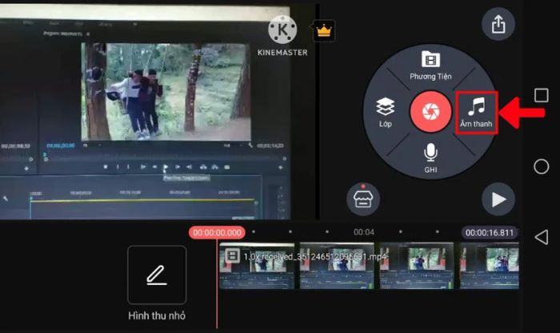Image resolution: width=560 pixels, height=333 pixels.
Task: Tap the red 00:00:00.000 playhead timecode
Action: click(216, 232)
